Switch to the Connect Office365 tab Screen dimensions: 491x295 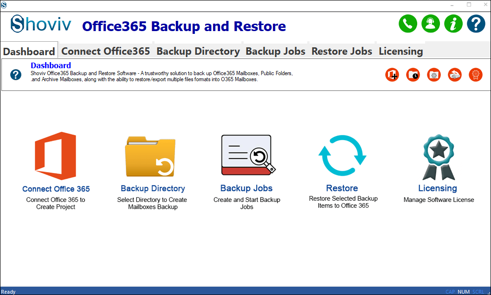tap(106, 51)
